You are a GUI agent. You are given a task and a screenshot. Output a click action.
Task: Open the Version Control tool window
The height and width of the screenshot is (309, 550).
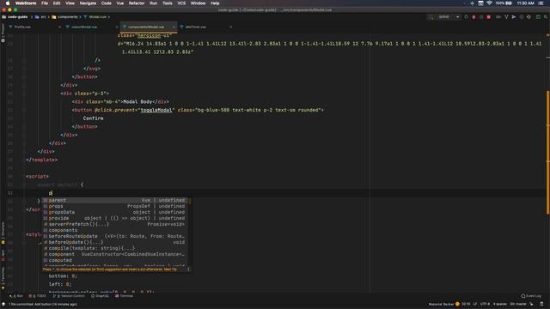tap(69, 296)
